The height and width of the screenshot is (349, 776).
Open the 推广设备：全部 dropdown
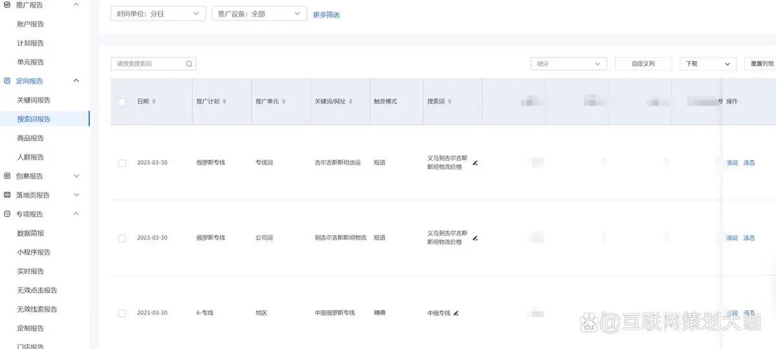pyautogui.click(x=259, y=14)
